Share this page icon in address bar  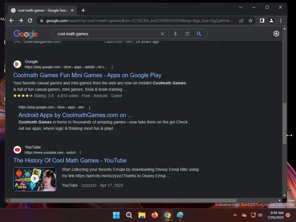coord(241,21)
